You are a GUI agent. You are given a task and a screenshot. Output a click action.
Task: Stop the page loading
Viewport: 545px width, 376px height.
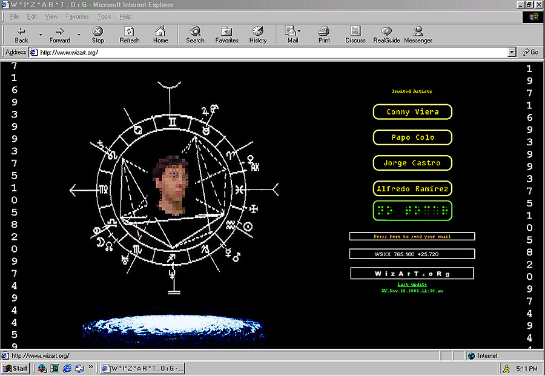97,35
